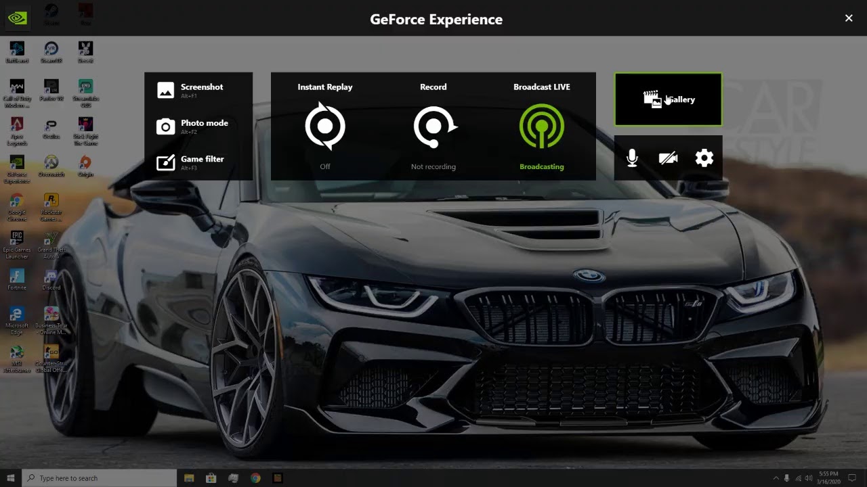Image resolution: width=867 pixels, height=487 pixels.
Task: Select the Apex Legends desktop icon
Action: 17,131
